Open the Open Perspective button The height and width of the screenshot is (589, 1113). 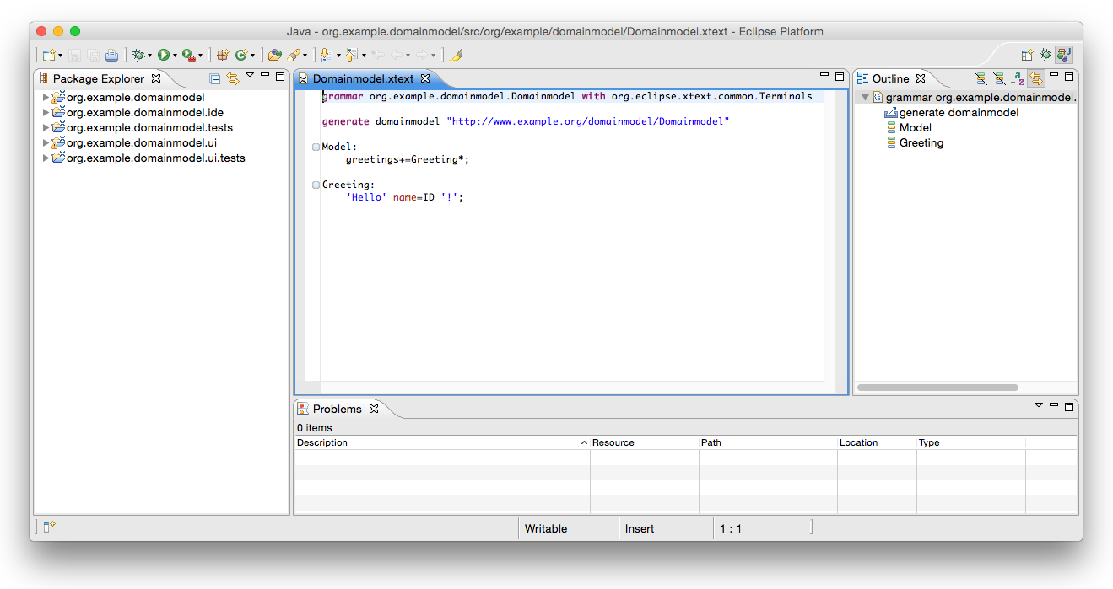(x=1027, y=55)
